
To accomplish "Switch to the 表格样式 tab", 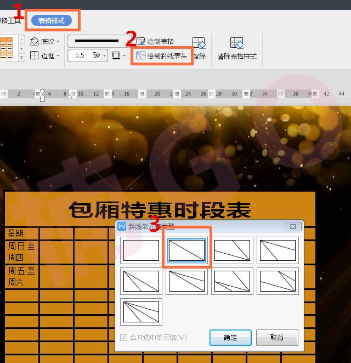I will pyautogui.click(x=52, y=21).
